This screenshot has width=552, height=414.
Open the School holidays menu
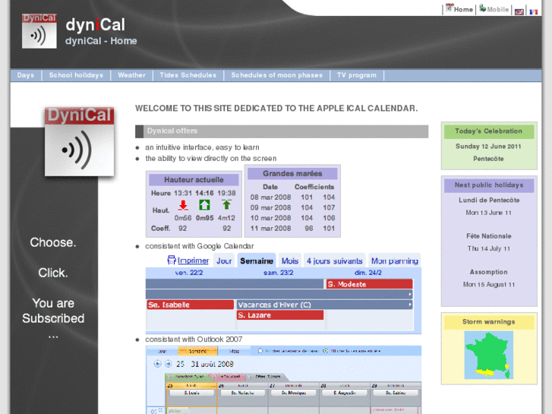pos(76,75)
